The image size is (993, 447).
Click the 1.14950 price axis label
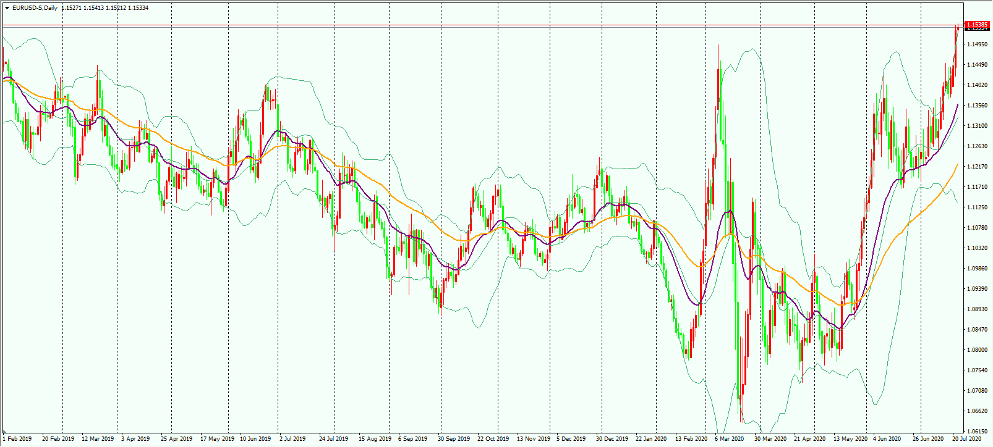click(977, 44)
